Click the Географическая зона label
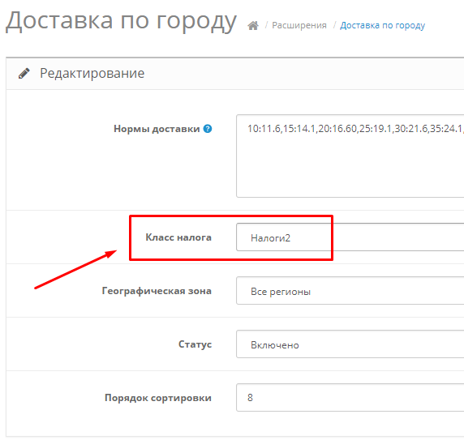Viewport: 464px width, 440px height. tap(157, 291)
